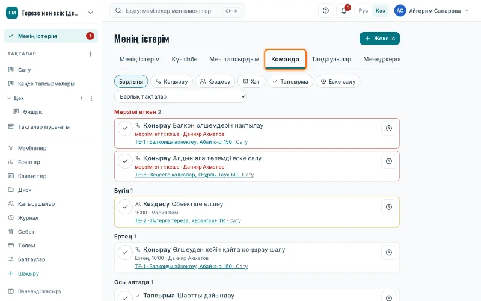Open the partially visible Менеджерлер tab

381,59
